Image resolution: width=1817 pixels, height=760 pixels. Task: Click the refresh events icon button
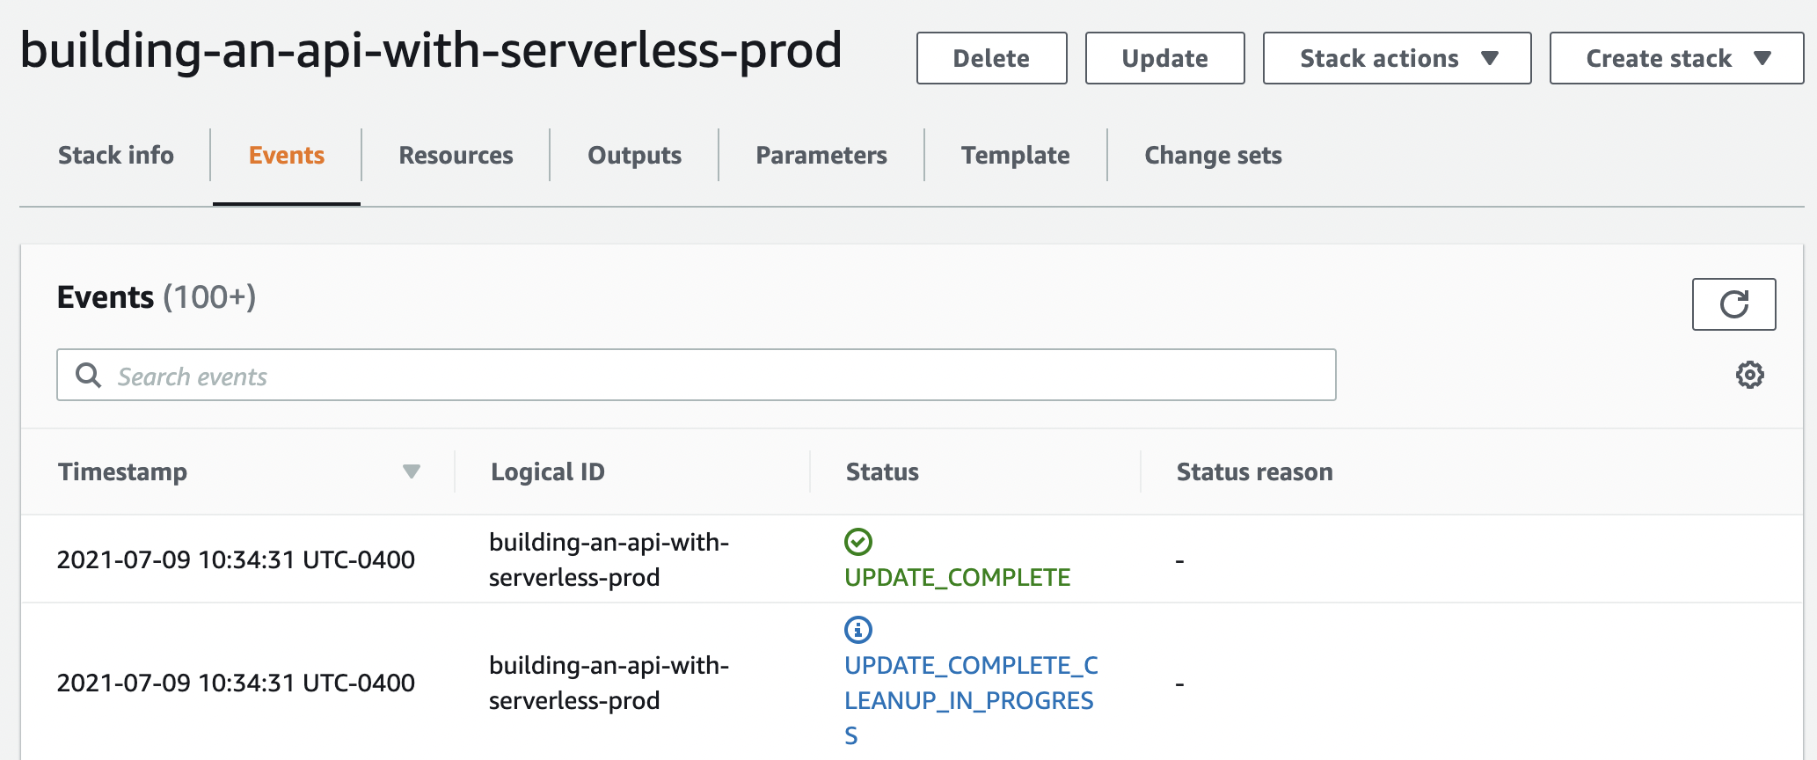(1733, 304)
